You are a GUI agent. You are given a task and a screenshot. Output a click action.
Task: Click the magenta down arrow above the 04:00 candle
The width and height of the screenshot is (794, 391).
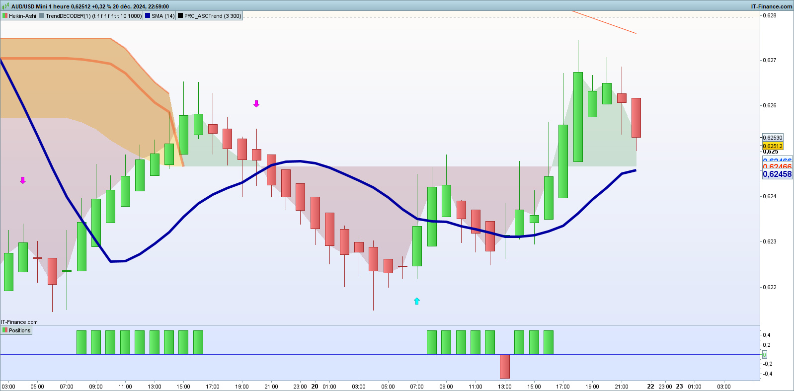[23, 180]
